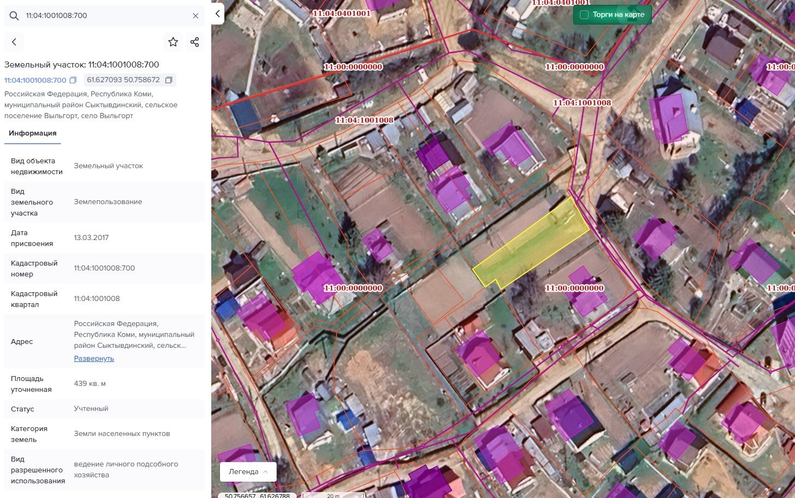Click the Вид объекта недвижимости value Земельный участок
The image size is (795, 498).
(x=108, y=166)
